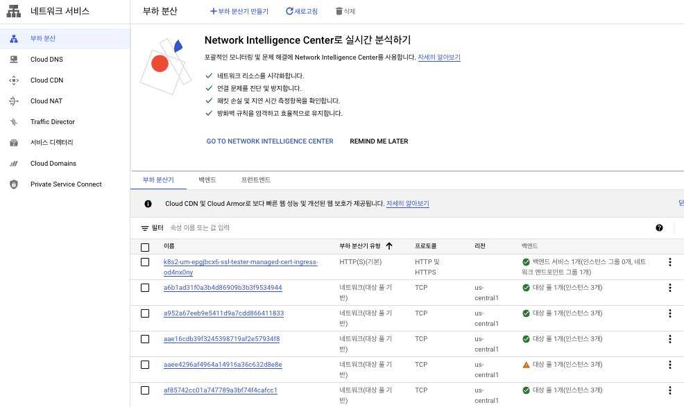
Task: Click the Cloud Domains sidebar icon
Action: [x=14, y=164]
